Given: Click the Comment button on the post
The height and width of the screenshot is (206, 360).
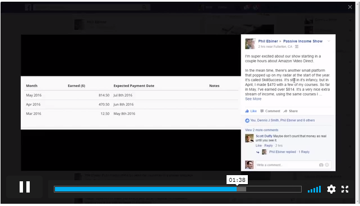Looking at the screenshot, I should click(270, 111).
